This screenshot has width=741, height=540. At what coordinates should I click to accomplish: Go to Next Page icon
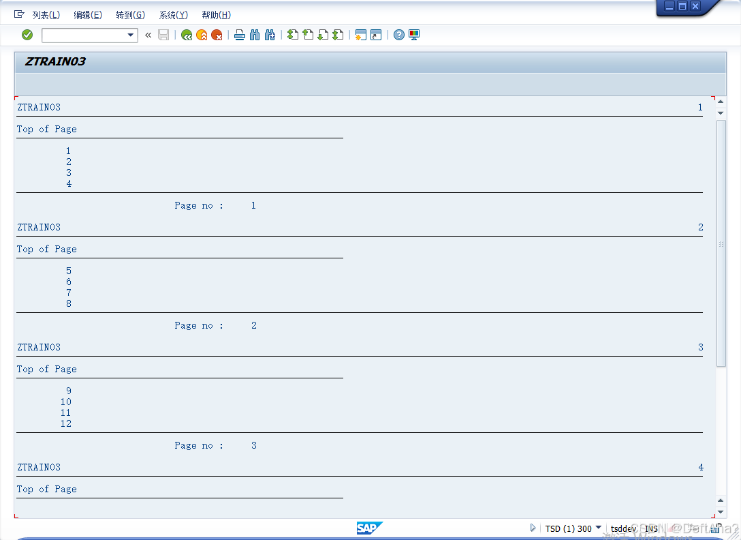(x=323, y=35)
